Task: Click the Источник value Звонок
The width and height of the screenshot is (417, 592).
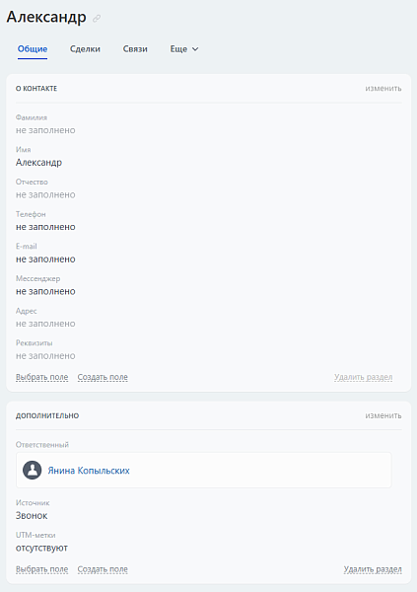Action: coord(32,516)
